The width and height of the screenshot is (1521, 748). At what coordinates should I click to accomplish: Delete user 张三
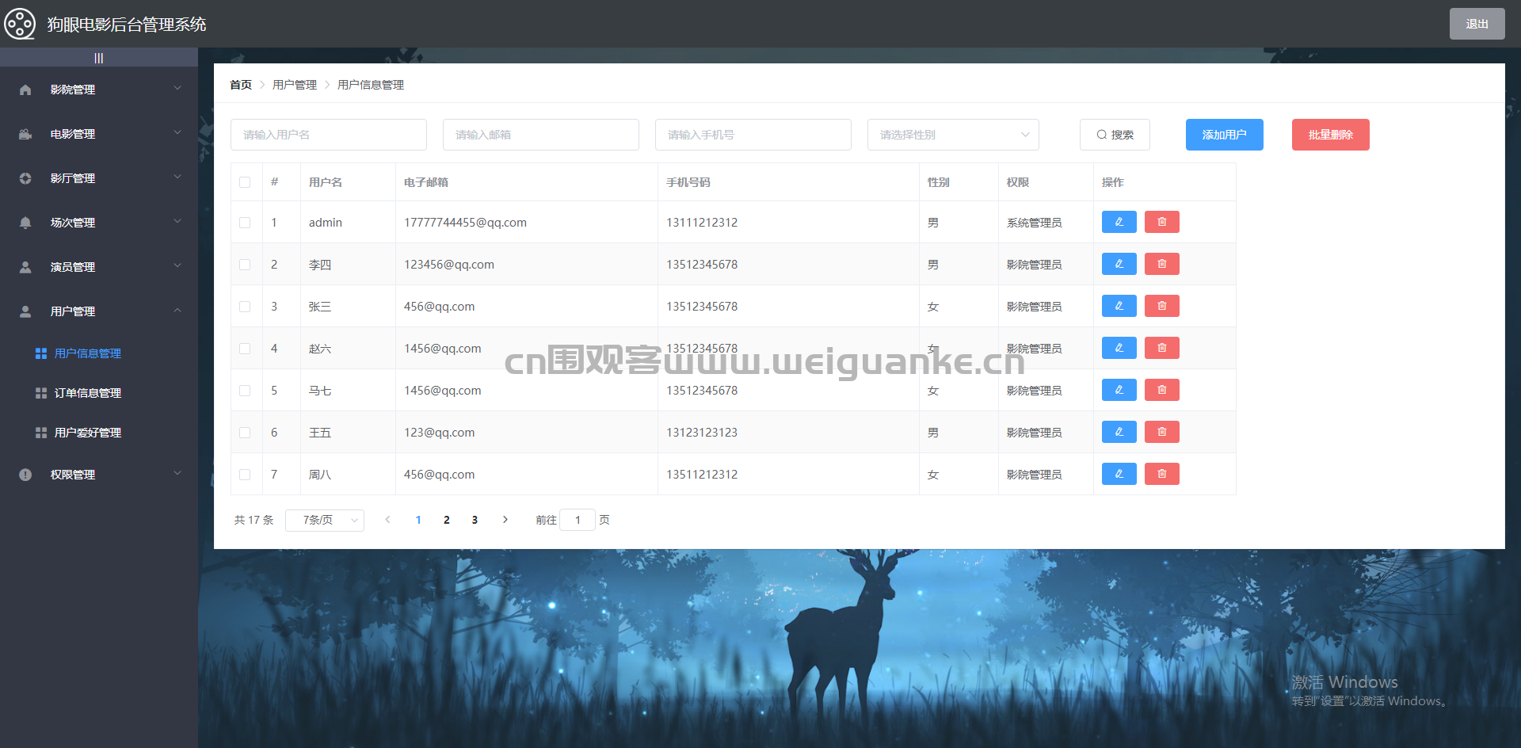click(x=1162, y=306)
